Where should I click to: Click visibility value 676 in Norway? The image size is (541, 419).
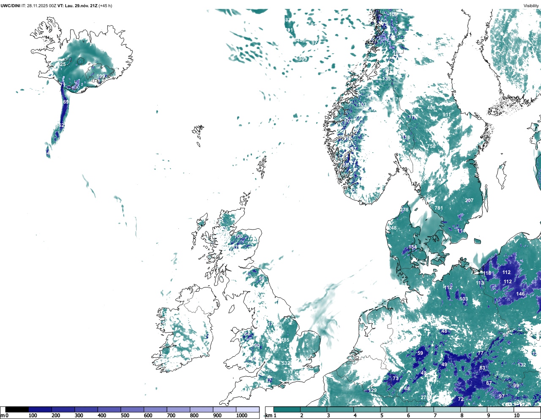point(397,100)
